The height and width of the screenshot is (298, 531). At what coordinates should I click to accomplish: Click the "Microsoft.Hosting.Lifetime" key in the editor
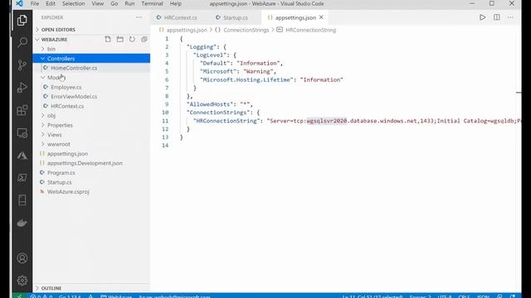(x=246, y=79)
